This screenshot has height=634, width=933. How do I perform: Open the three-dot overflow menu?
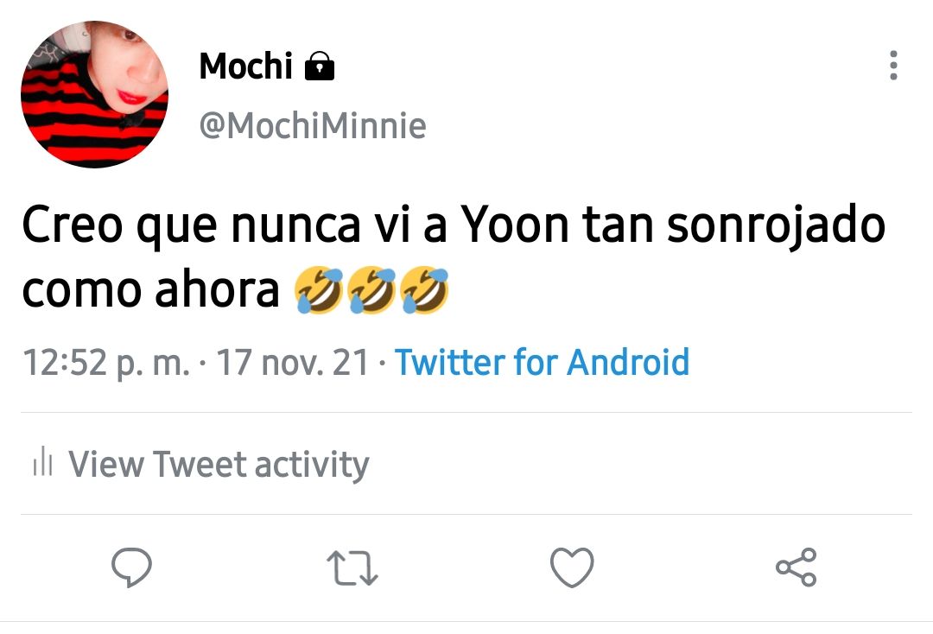point(893,66)
